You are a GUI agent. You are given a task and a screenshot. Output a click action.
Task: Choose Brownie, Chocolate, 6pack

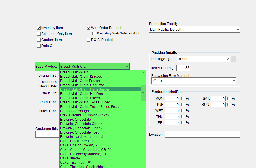pos(100,128)
